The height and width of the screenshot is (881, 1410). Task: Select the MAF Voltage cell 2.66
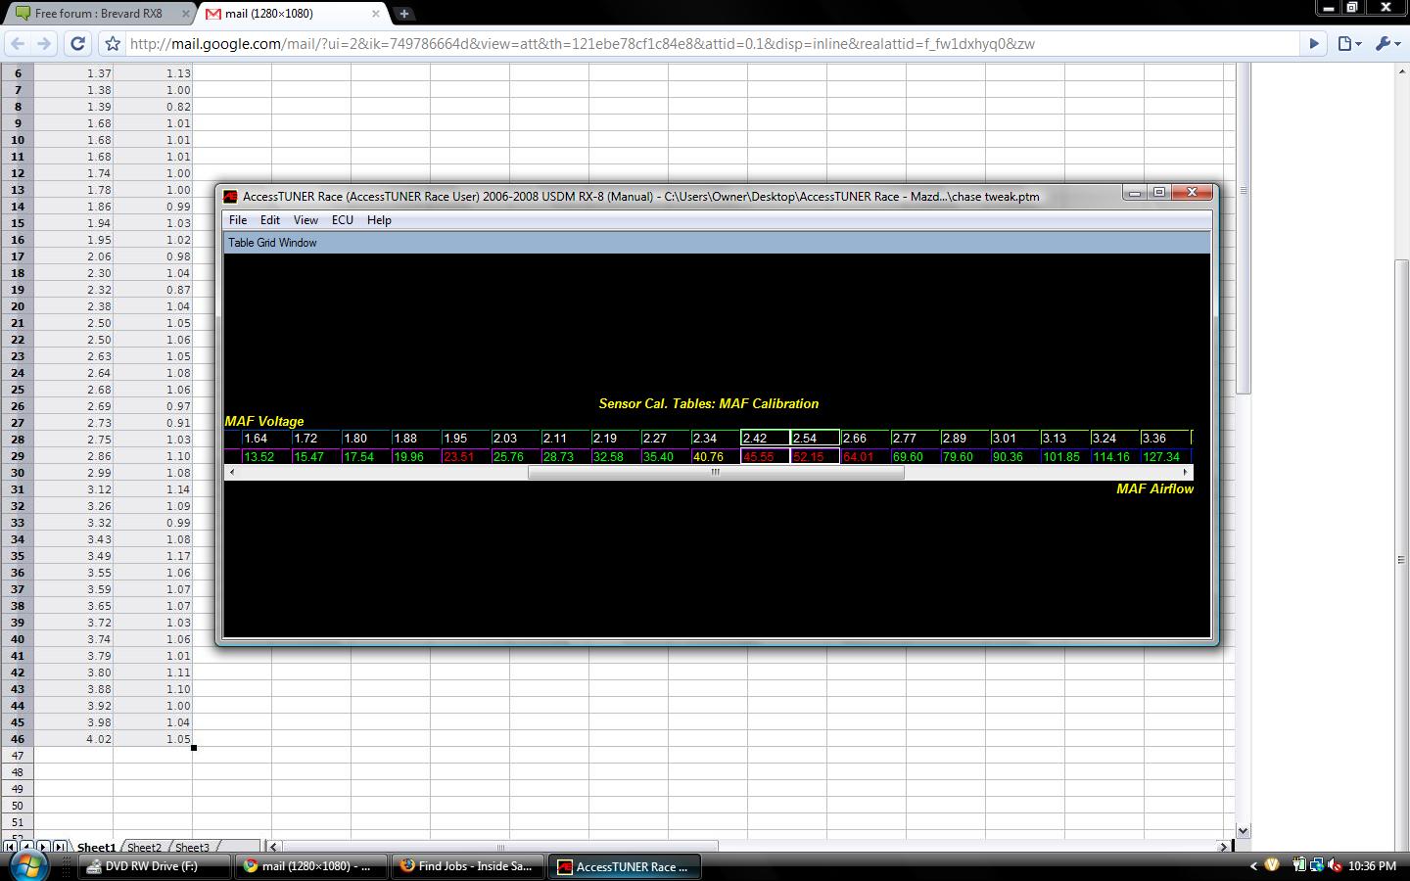click(864, 439)
